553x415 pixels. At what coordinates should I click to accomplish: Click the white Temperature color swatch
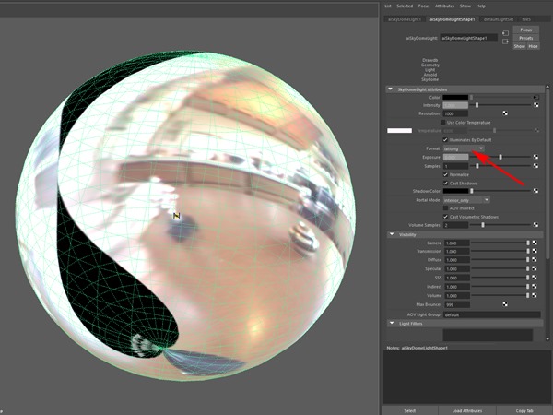tap(400, 131)
